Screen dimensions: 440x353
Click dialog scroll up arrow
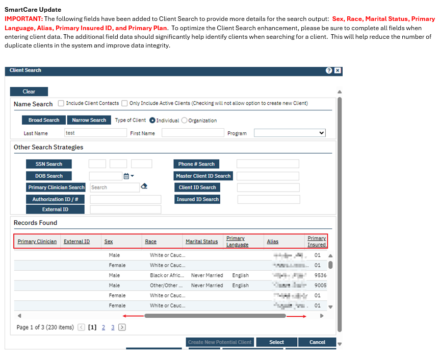pos(340,91)
